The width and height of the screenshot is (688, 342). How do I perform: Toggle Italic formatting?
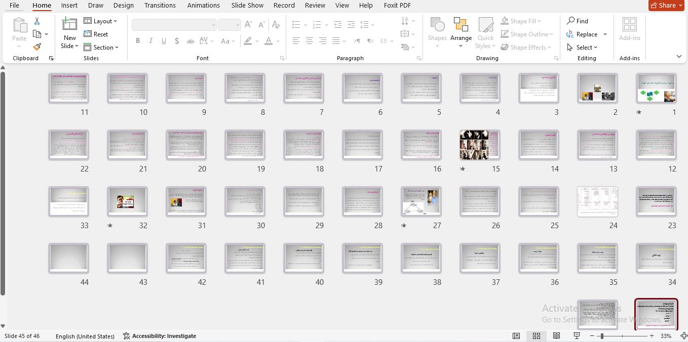(151, 41)
